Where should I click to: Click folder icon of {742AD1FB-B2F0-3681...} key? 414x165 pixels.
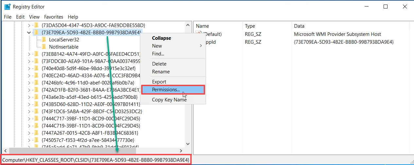(37, 90)
